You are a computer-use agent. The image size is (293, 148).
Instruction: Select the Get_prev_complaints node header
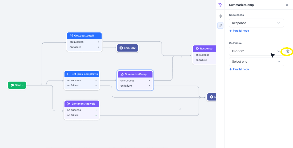click(82, 74)
